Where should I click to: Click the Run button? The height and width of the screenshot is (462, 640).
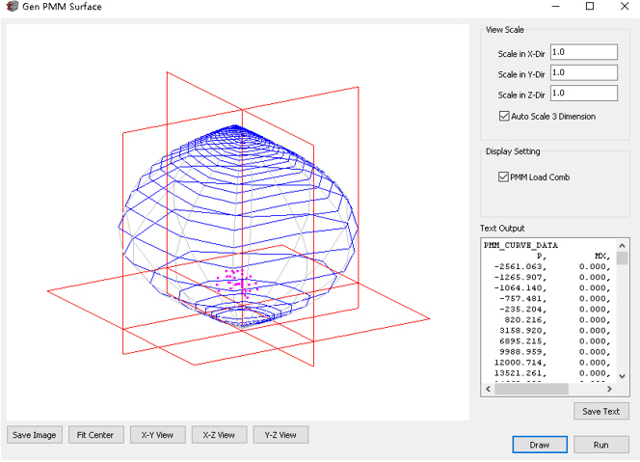tap(601, 445)
